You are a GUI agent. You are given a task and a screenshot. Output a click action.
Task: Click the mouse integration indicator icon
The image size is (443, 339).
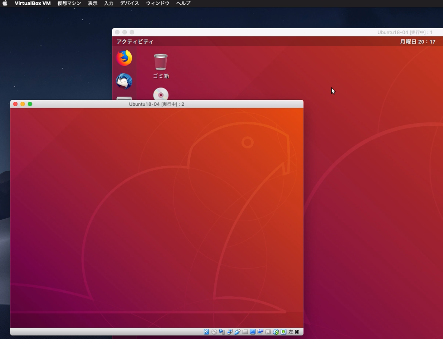click(x=276, y=331)
